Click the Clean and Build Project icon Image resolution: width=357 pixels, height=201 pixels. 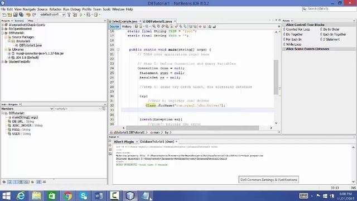75,15
